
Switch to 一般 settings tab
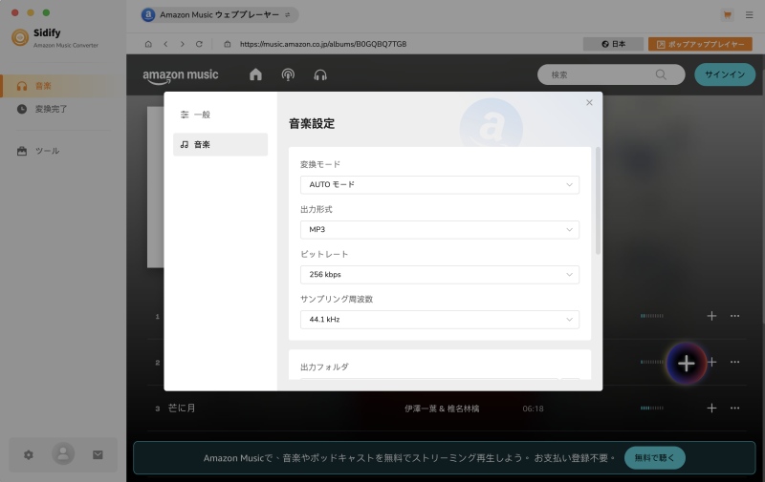pos(220,115)
